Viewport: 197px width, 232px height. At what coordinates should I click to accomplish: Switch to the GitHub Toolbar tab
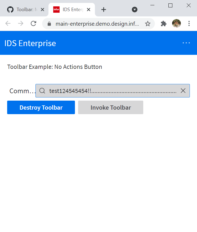pos(26,10)
